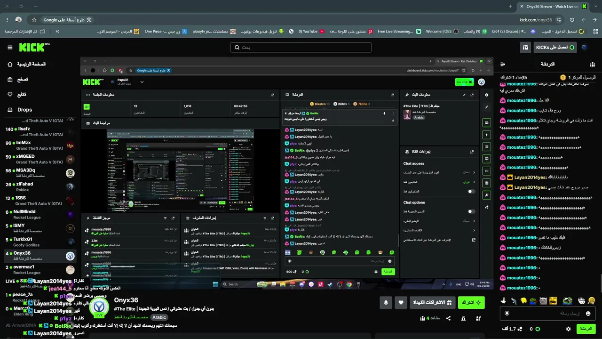Open the Kick sidebar hamburger menu

pyautogui.click(x=10, y=48)
